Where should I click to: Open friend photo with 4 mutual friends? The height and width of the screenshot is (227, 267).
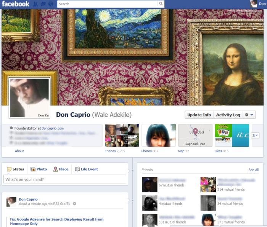point(150,203)
